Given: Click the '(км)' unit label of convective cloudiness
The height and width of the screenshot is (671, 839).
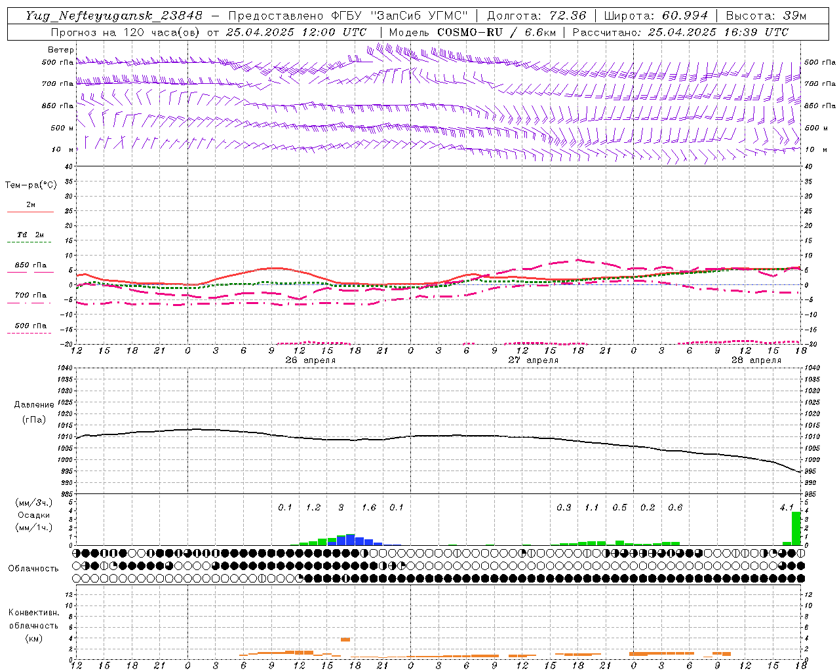Looking at the screenshot, I should (x=33, y=638).
